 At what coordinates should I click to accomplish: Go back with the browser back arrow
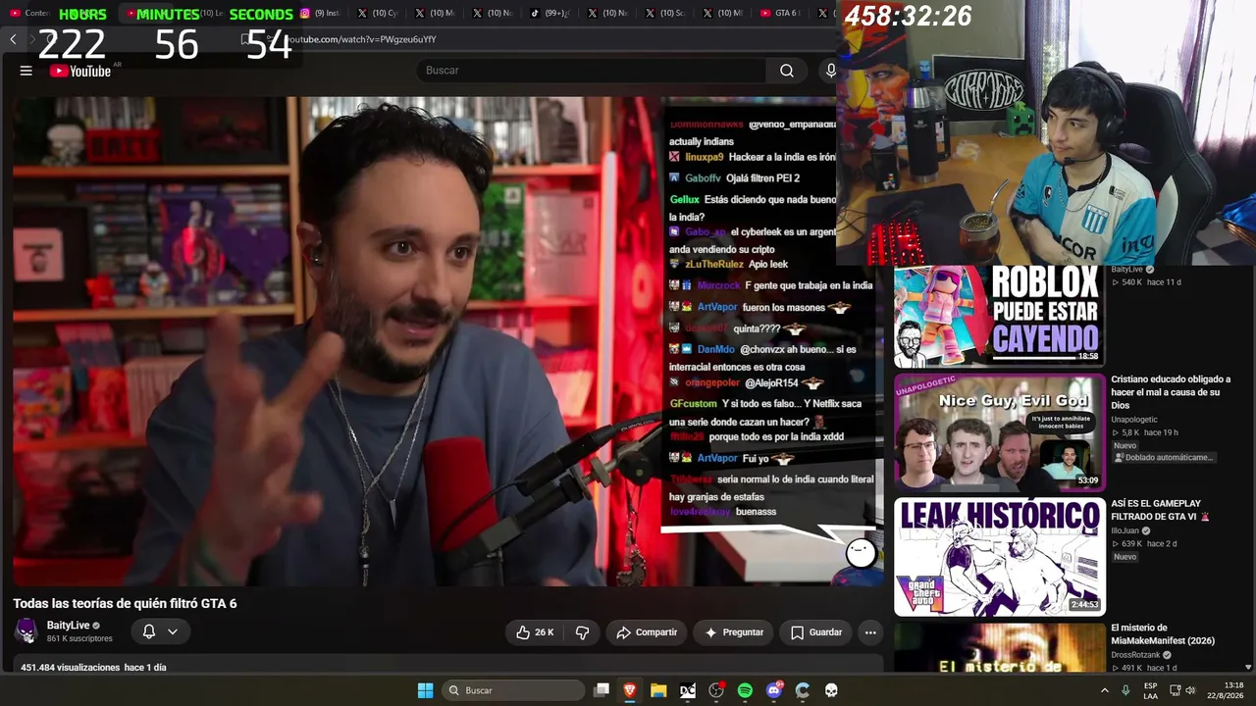13,39
